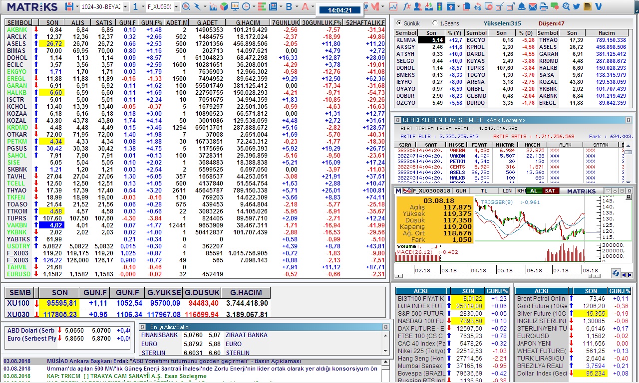Close the En iyi Alici/Satici panel

(x=385, y=326)
